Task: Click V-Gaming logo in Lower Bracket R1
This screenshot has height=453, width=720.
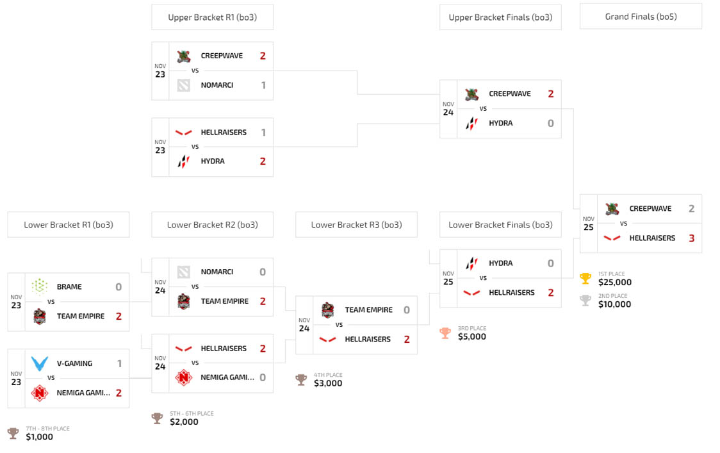Action: pos(40,363)
